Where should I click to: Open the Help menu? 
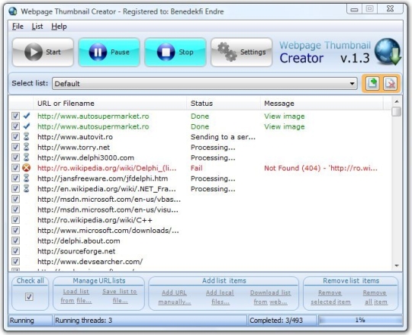click(59, 27)
